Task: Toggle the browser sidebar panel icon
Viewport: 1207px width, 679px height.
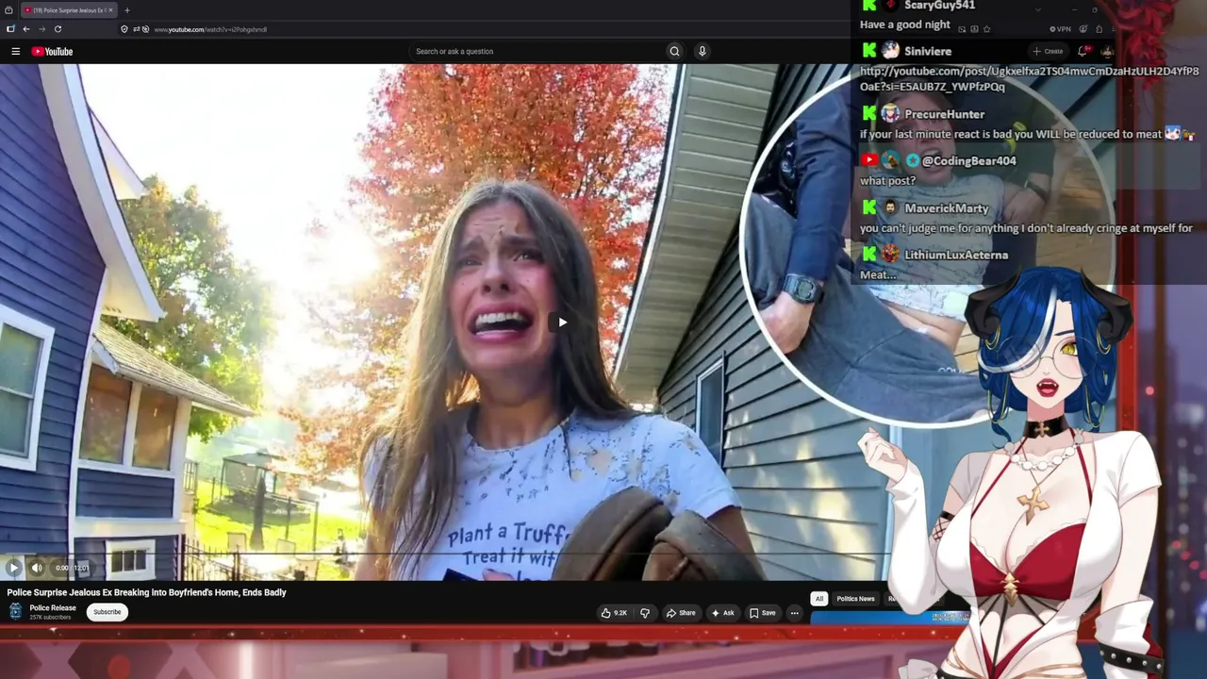Action: pos(10,29)
